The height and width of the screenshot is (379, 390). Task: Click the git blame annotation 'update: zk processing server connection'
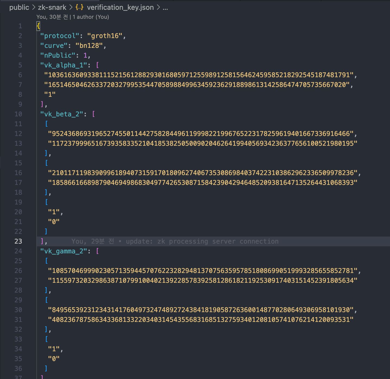tap(202, 241)
